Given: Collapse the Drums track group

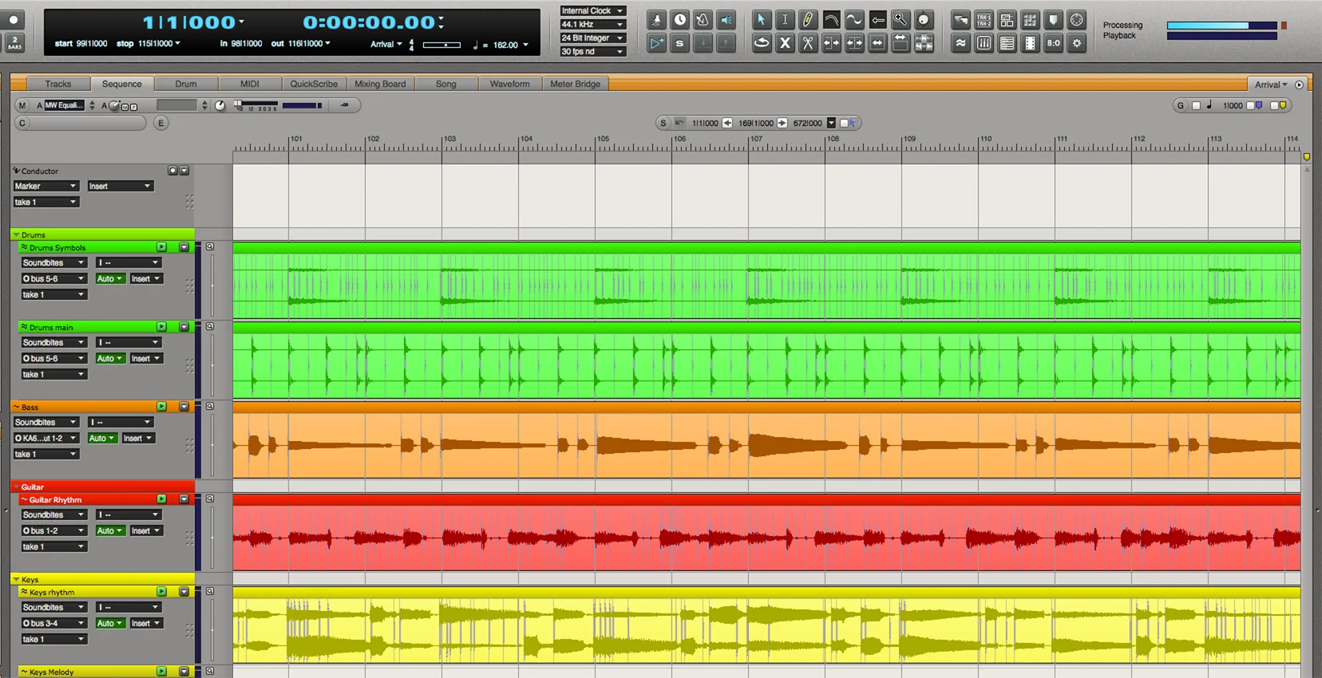Looking at the screenshot, I should click(x=16, y=235).
